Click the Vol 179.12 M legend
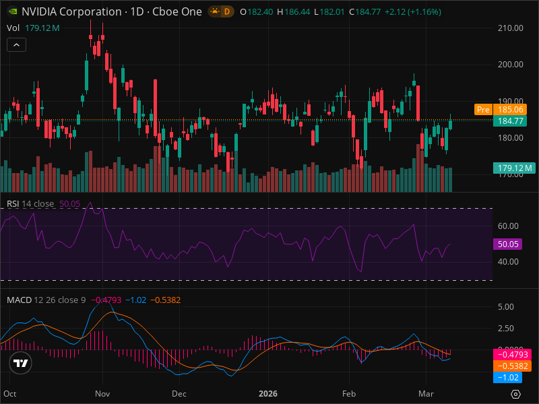 coord(33,28)
